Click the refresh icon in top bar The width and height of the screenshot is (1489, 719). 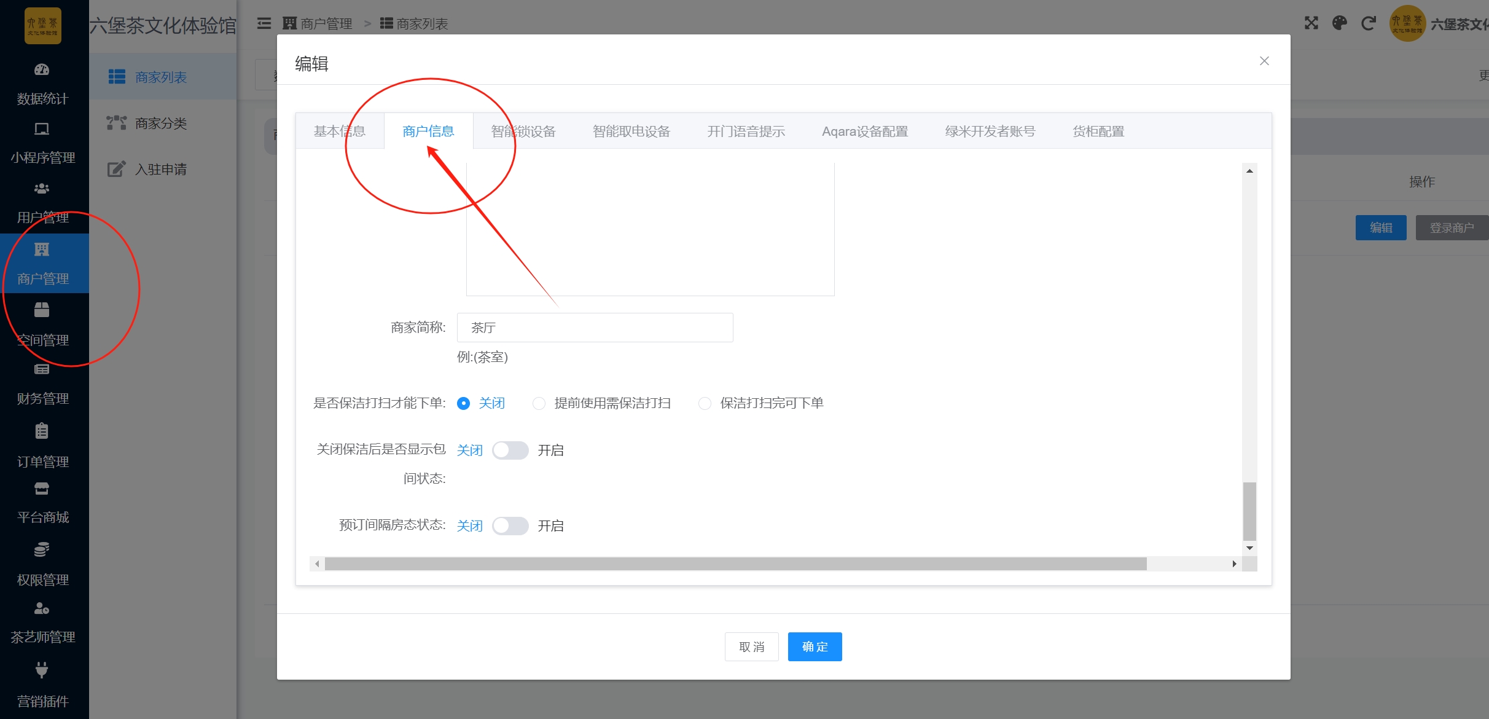pyautogui.click(x=1368, y=23)
